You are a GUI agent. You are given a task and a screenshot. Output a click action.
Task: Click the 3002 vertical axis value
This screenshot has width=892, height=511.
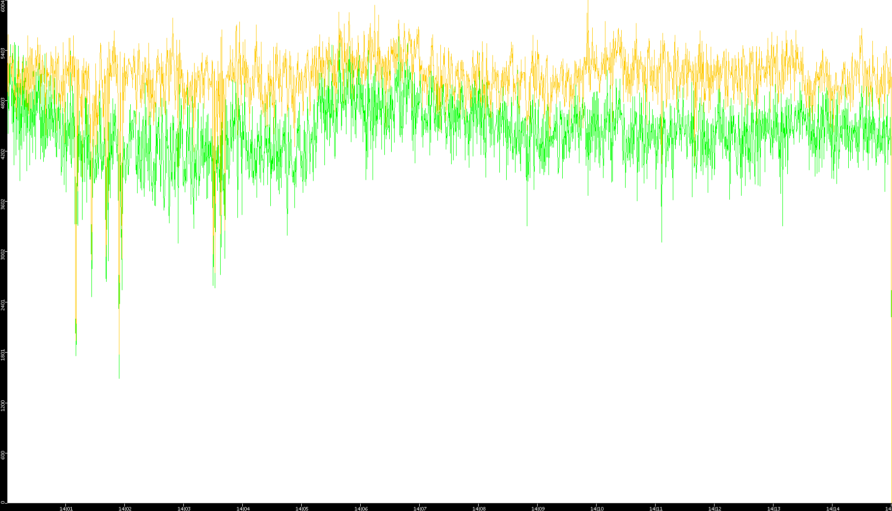point(3,255)
